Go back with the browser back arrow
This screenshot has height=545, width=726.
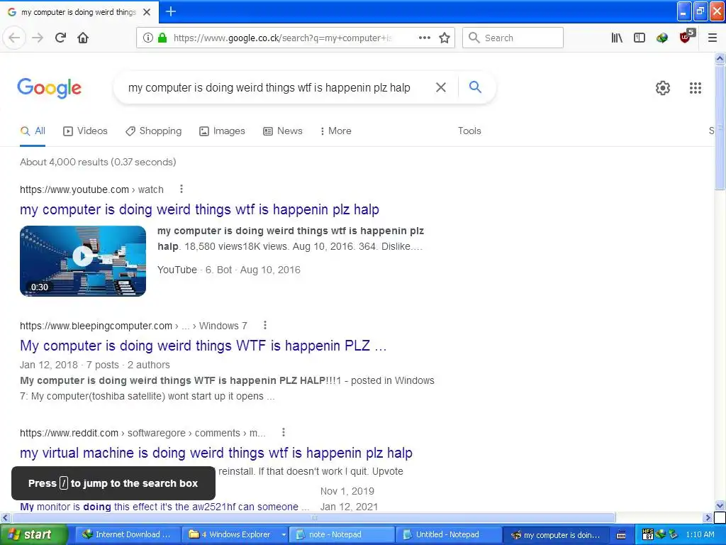(14, 38)
